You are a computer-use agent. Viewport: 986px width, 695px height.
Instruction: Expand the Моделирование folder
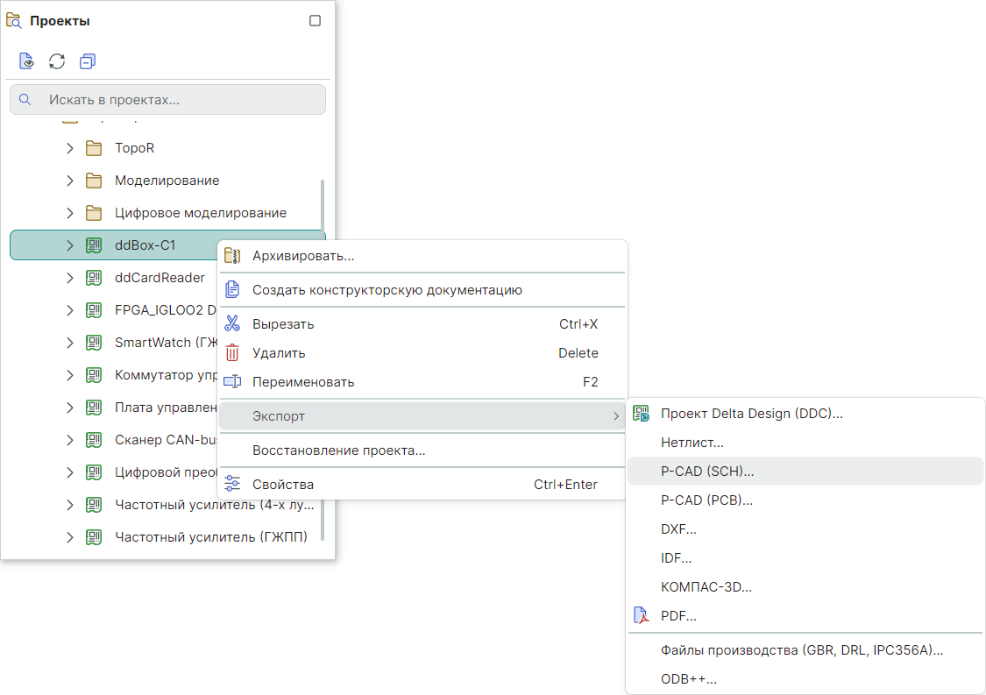[70, 181]
